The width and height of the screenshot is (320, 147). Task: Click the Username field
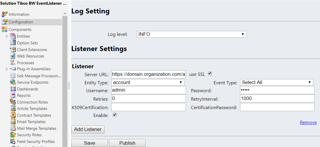(x=148, y=90)
